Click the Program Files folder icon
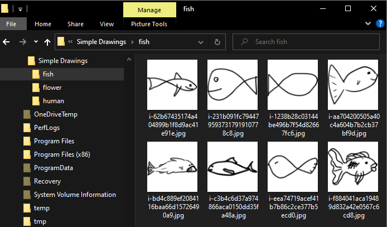This screenshot has height=227, width=387. click(27, 141)
